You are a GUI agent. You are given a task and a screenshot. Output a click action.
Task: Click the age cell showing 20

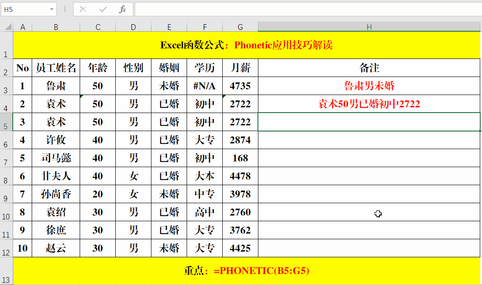pos(98,194)
